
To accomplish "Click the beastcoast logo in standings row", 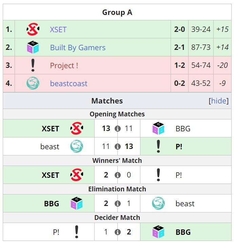I will click(33, 83).
